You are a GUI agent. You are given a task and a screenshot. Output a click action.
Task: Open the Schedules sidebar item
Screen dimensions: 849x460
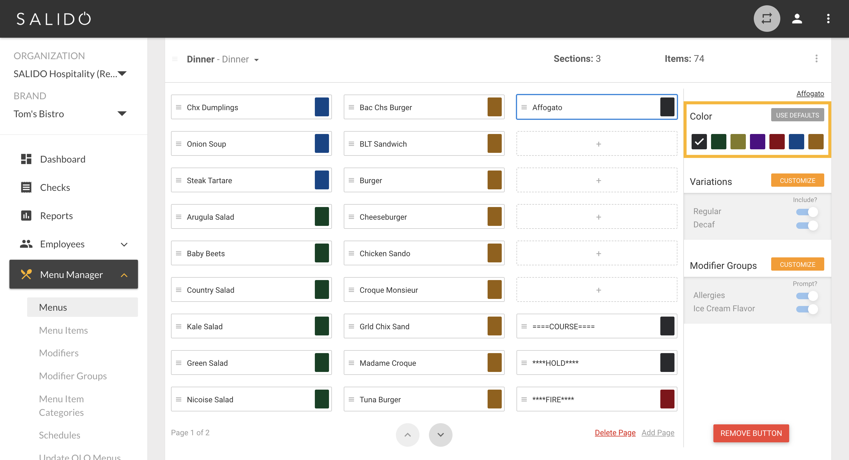pos(60,435)
